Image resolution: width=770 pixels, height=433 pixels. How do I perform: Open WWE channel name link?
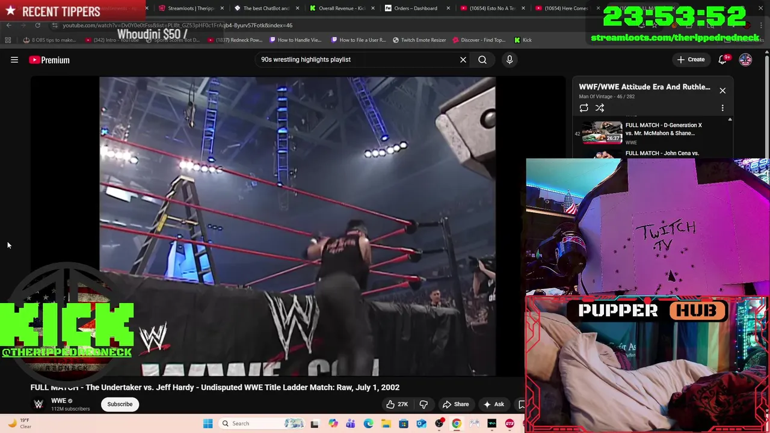(58, 401)
